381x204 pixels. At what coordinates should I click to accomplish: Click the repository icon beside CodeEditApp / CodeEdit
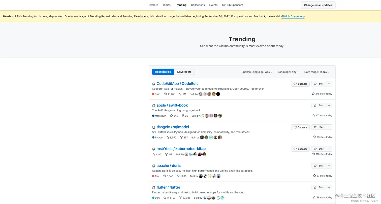(x=154, y=84)
